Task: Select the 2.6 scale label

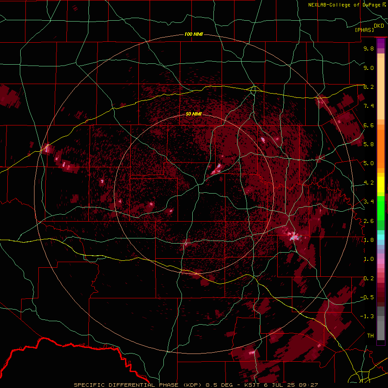Action: 369,221
